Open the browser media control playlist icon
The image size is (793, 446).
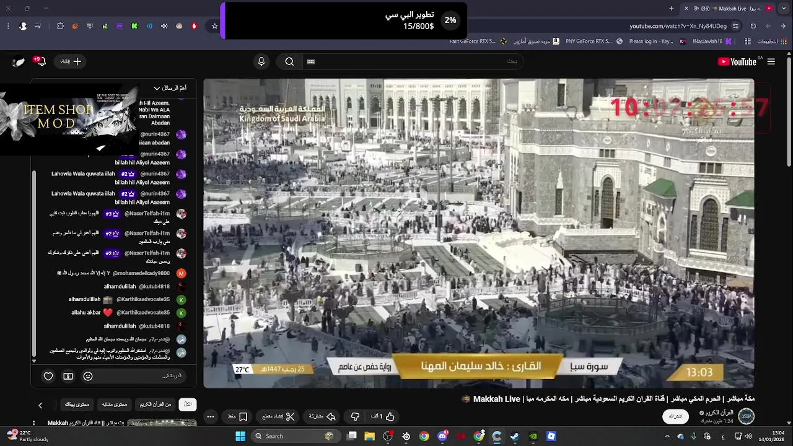pyautogui.click(x=38, y=26)
